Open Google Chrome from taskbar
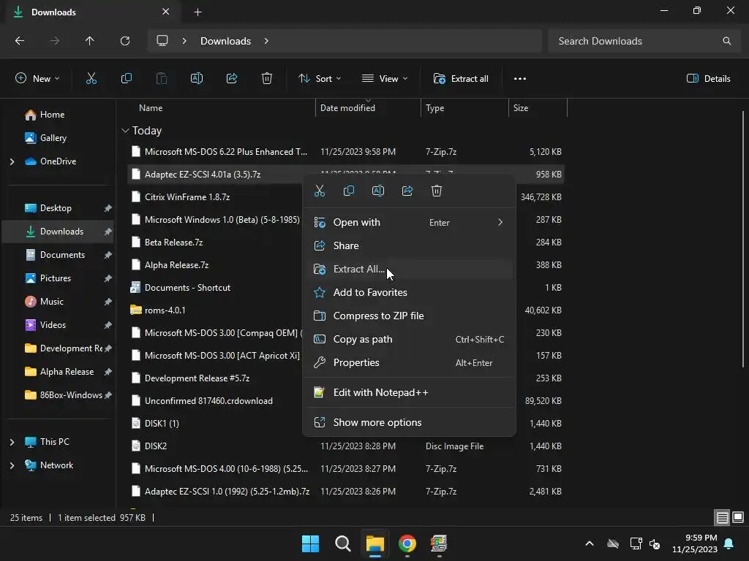 click(x=407, y=543)
